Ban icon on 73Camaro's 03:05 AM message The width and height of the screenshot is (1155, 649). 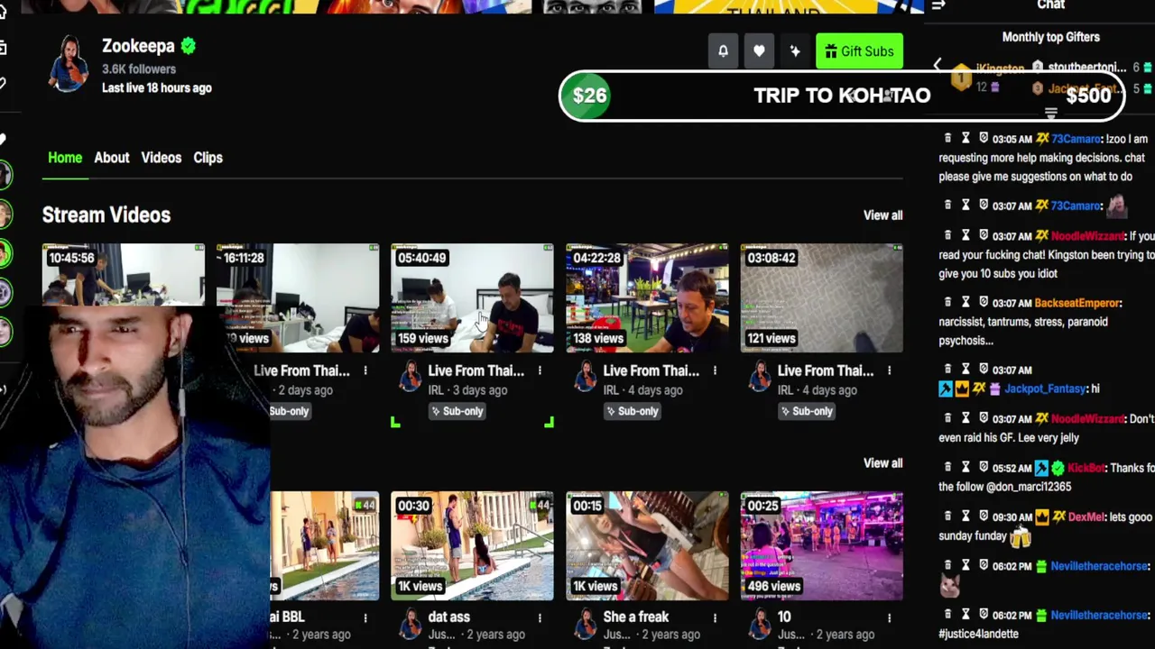984,138
